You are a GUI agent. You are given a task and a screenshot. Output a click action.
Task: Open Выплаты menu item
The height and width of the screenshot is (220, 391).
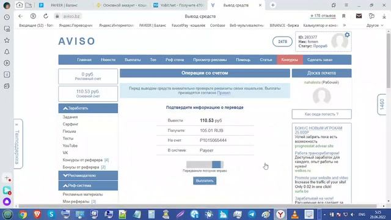[x=133, y=60]
